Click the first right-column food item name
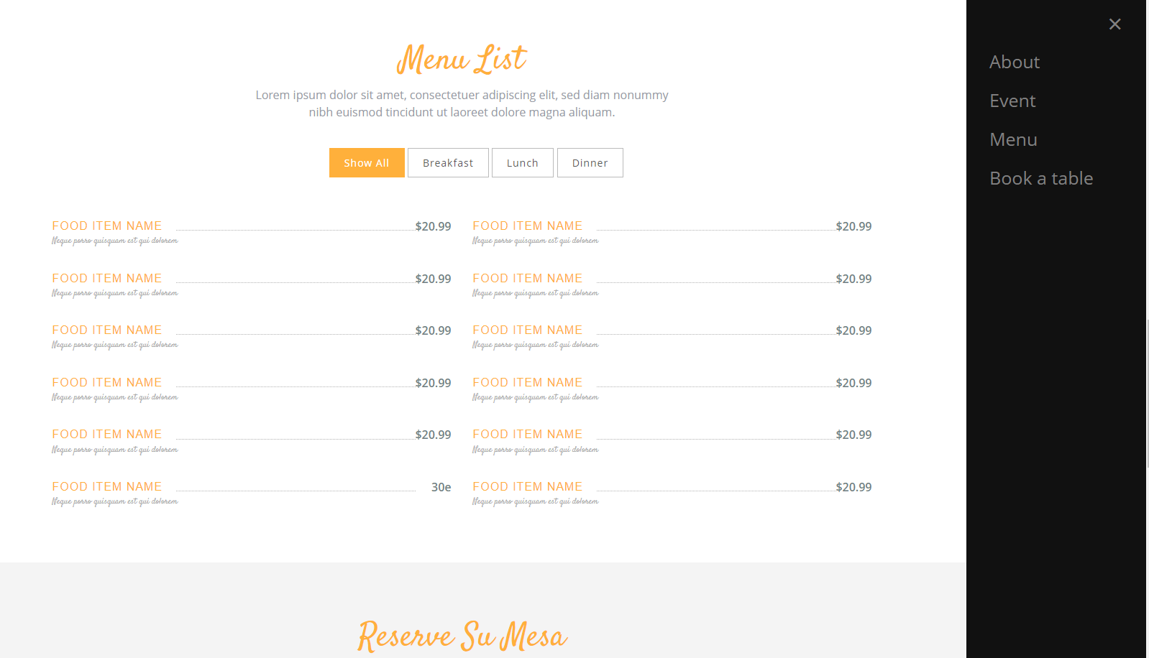Image resolution: width=1149 pixels, height=658 pixels. click(528, 226)
